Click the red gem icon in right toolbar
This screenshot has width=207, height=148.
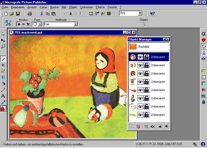204,40
